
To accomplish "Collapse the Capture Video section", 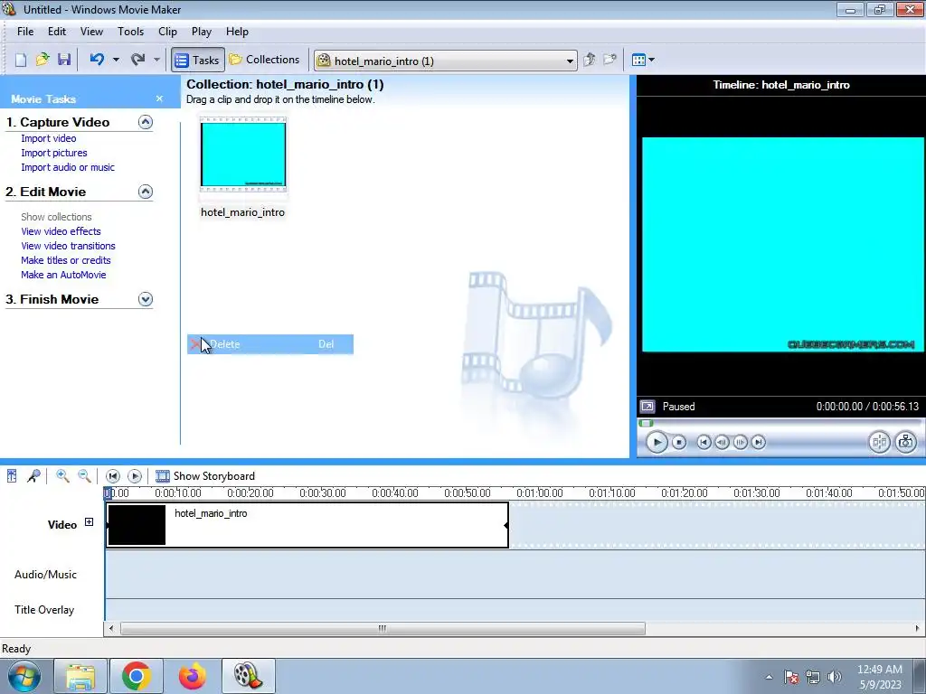I will tap(146, 122).
